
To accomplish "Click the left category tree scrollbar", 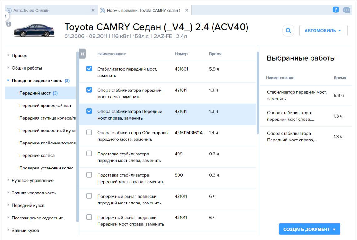I will click(78, 137).
